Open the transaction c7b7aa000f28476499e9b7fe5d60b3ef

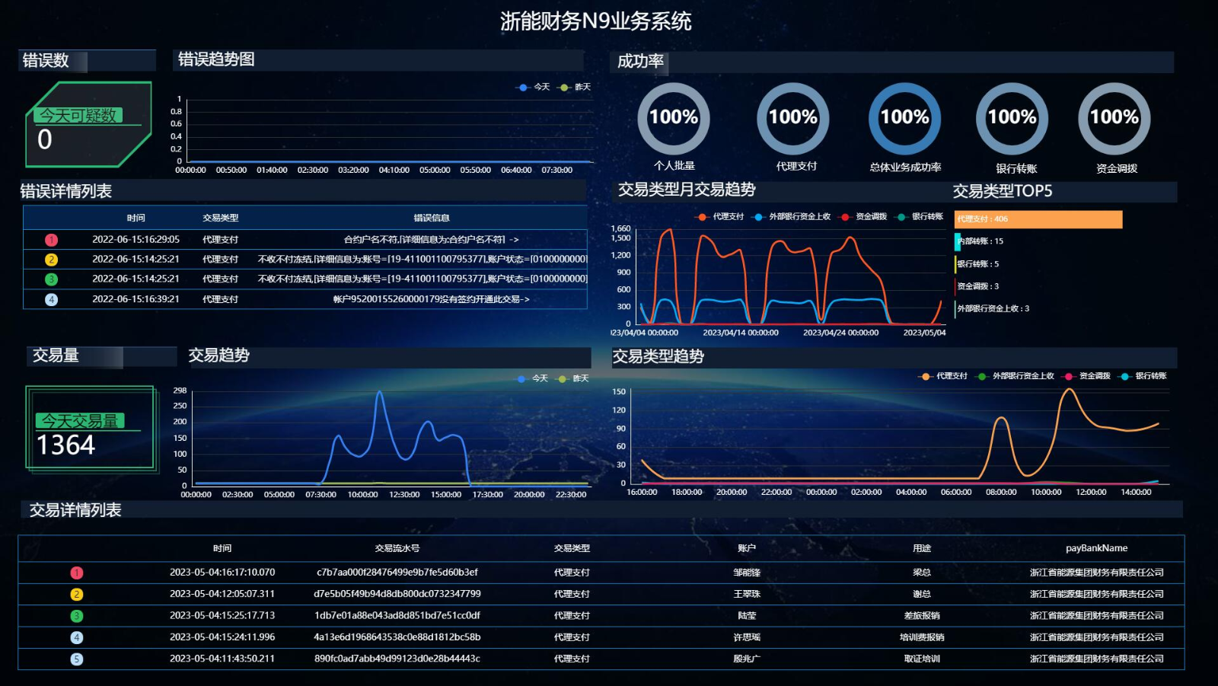coord(397,573)
